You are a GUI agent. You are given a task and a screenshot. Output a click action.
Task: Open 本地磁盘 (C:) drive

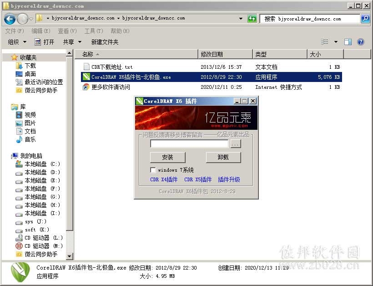pyautogui.click(x=38, y=164)
